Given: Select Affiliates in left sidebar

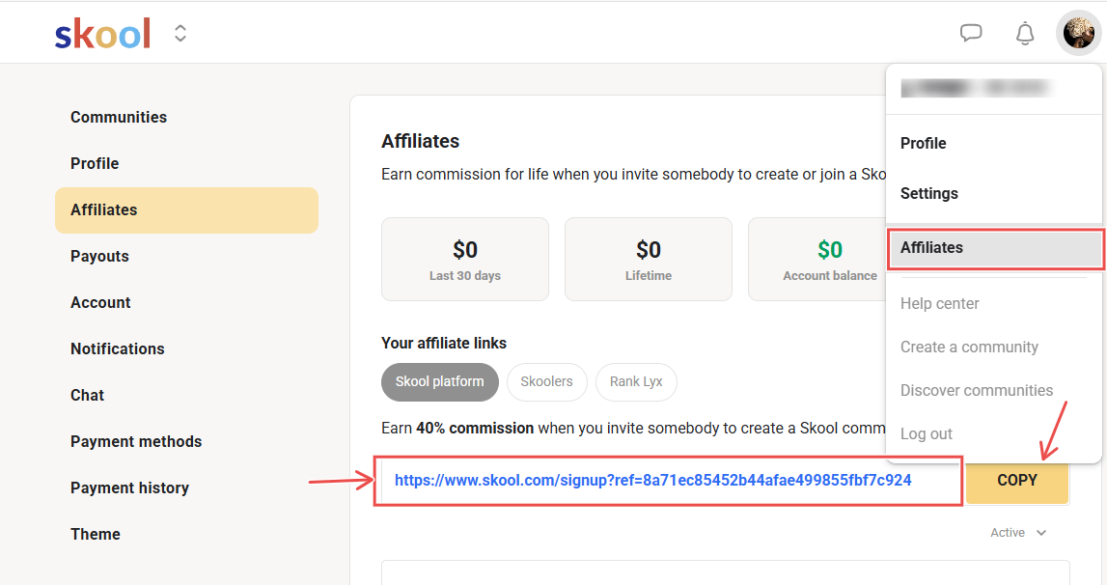Looking at the screenshot, I should click(x=186, y=209).
